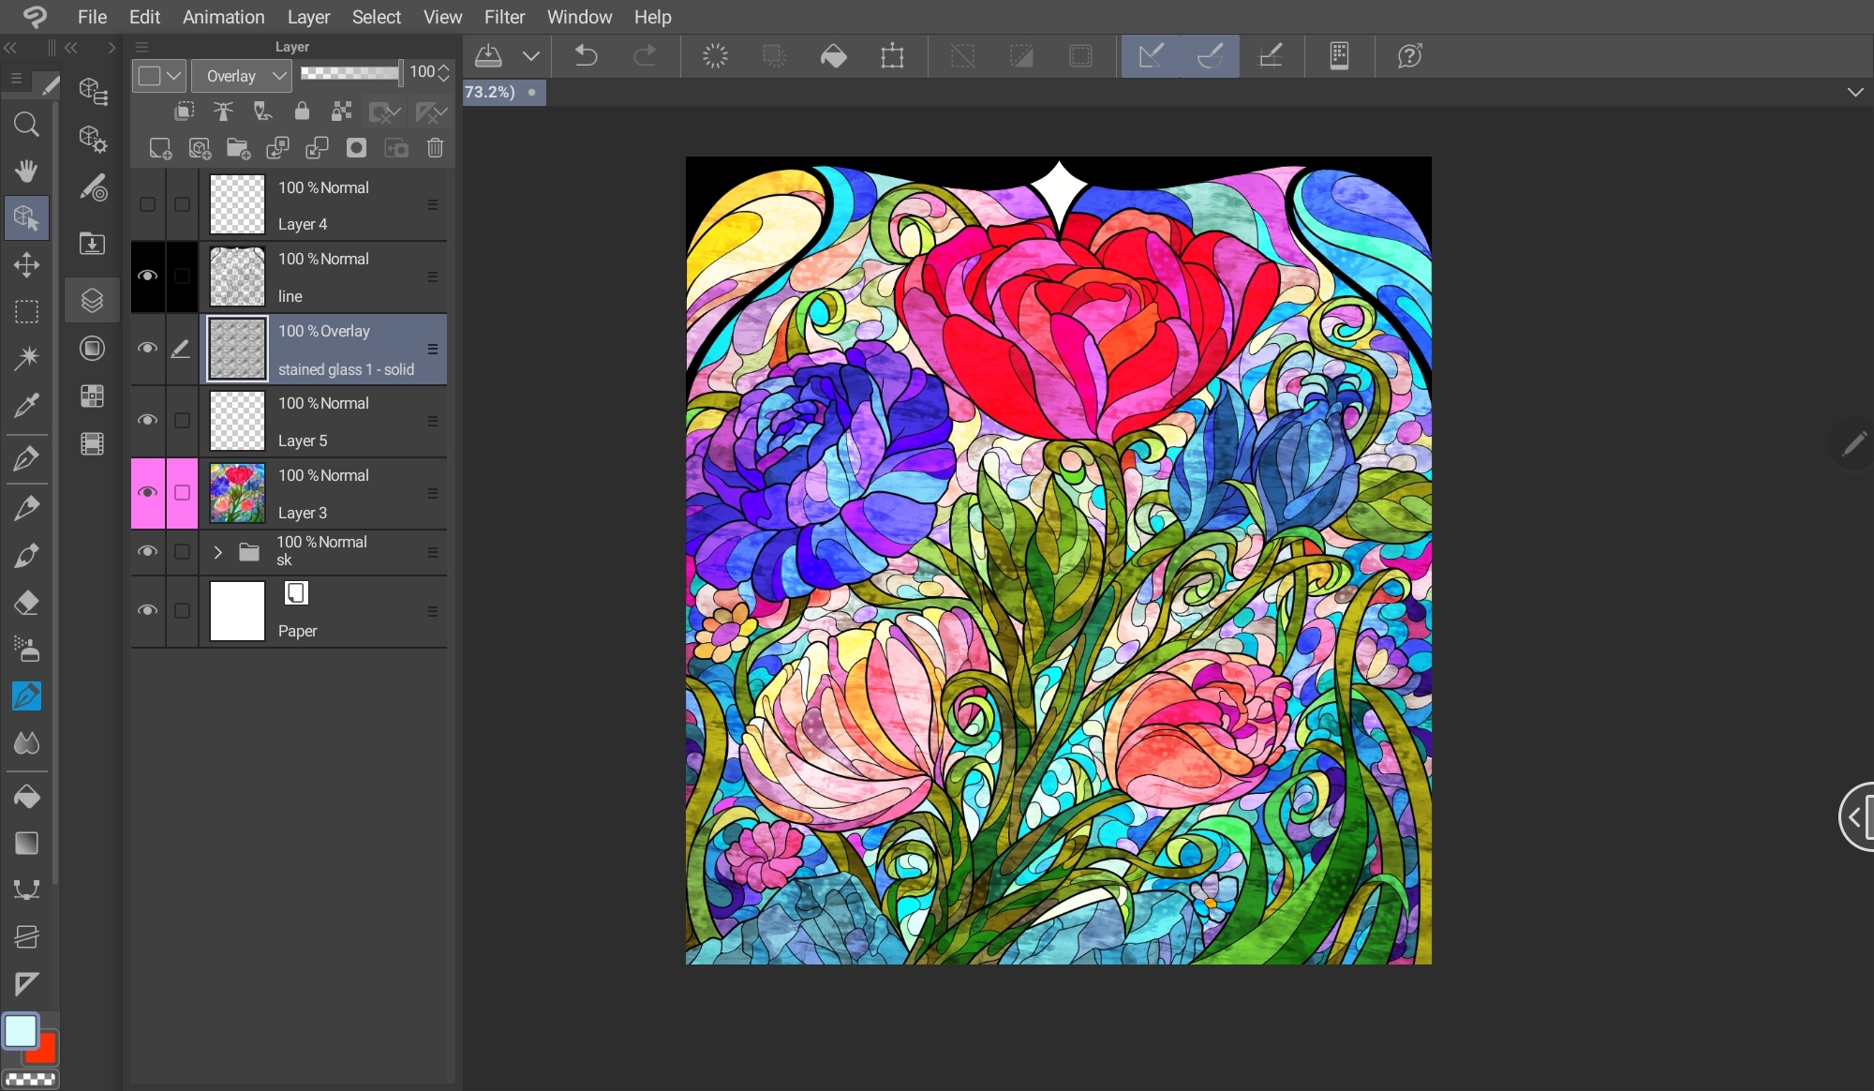
Task: Delete layer with the trash icon
Action: [435, 148]
